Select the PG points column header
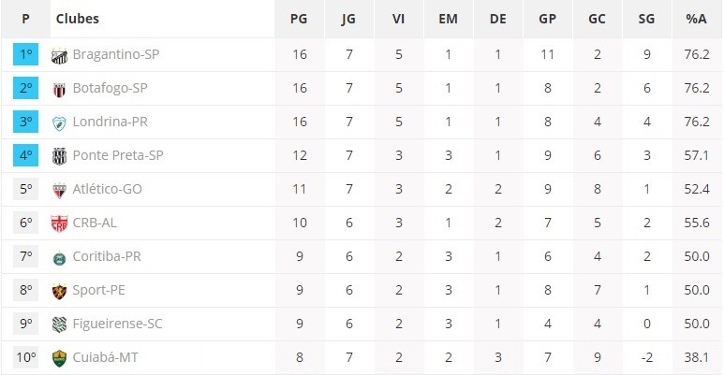This screenshot has width=724, height=375. click(299, 19)
